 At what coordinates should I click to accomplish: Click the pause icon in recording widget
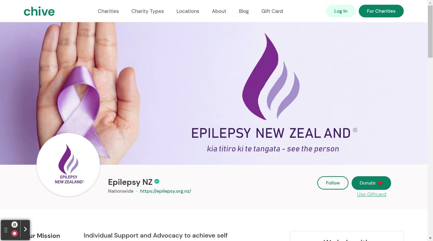pos(14,225)
